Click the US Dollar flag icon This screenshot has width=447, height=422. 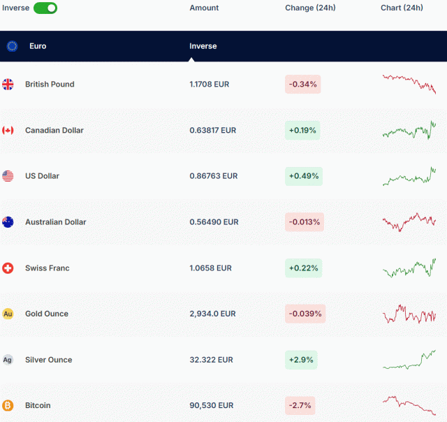(x=8, y=176)
